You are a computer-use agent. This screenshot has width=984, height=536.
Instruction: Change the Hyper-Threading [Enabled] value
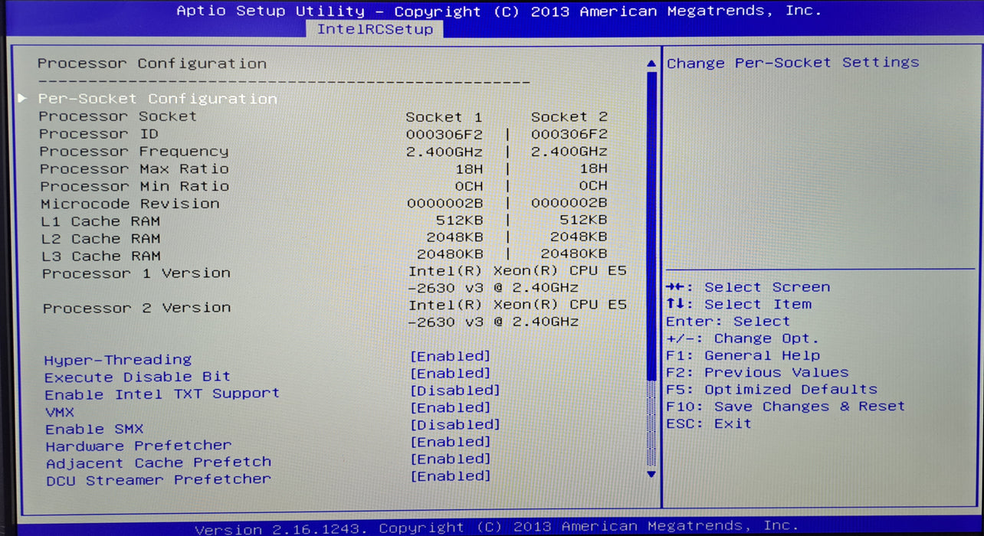[x=451, y=356]
